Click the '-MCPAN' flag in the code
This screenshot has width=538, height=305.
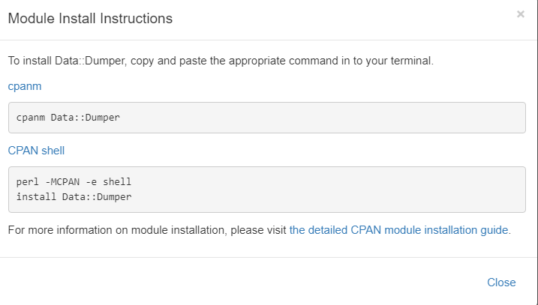point(62,181)
